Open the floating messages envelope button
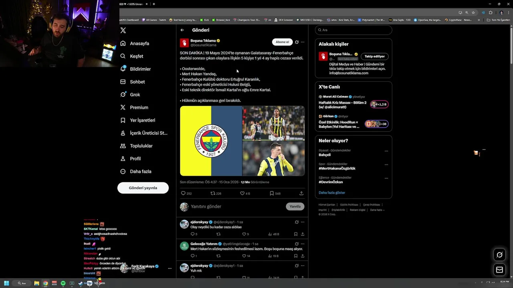The width and height of the screenshot is (513, 288). (x=499, y=270)
